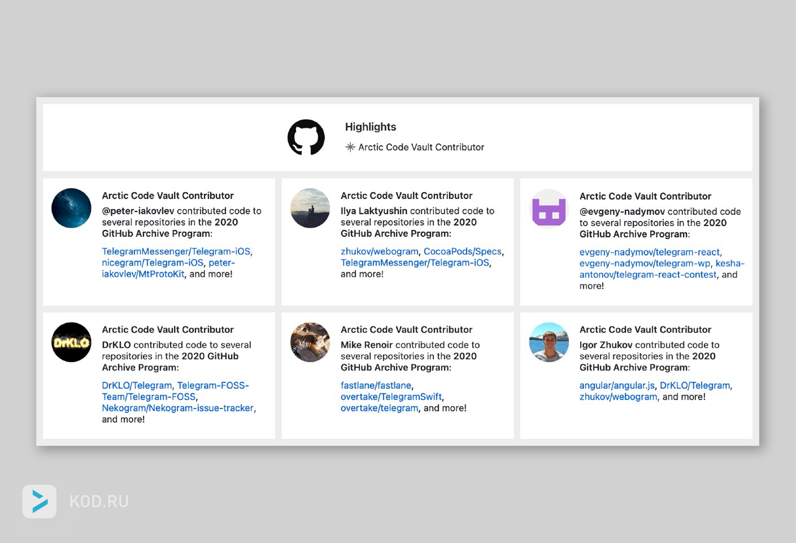Open the evgeny-nadymov/telegram-wp link
Screen dimensions: 796x543
tap(645, 263)
